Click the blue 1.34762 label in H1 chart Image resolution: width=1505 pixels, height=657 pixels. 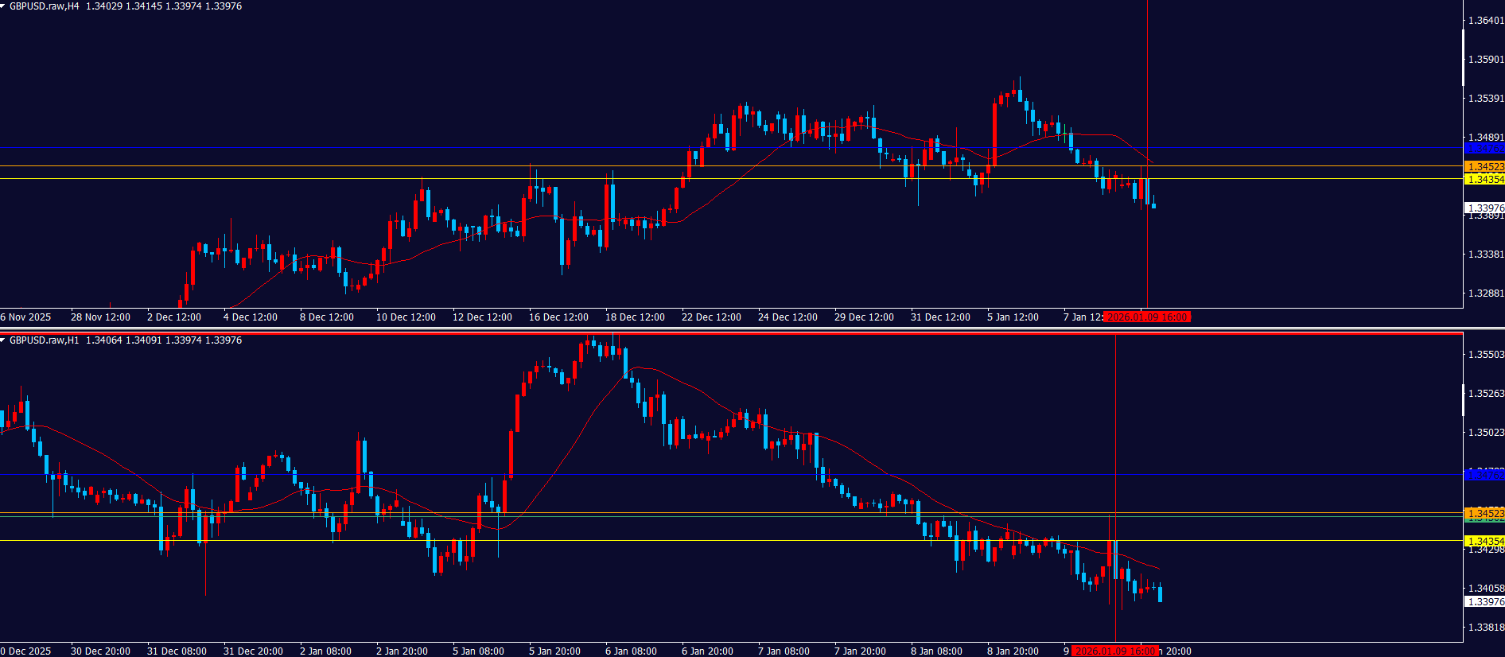[x=1484, y=475]
